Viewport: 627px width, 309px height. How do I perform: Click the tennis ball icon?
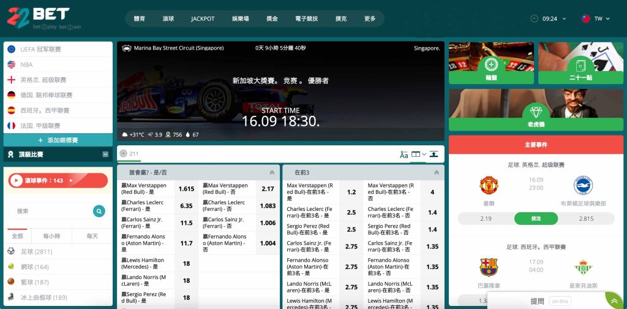coord(11,267)
